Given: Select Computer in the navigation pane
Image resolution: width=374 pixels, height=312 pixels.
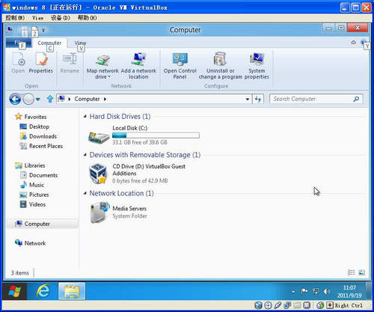Looking at the screenshot, I should click(x=43, y=224).
